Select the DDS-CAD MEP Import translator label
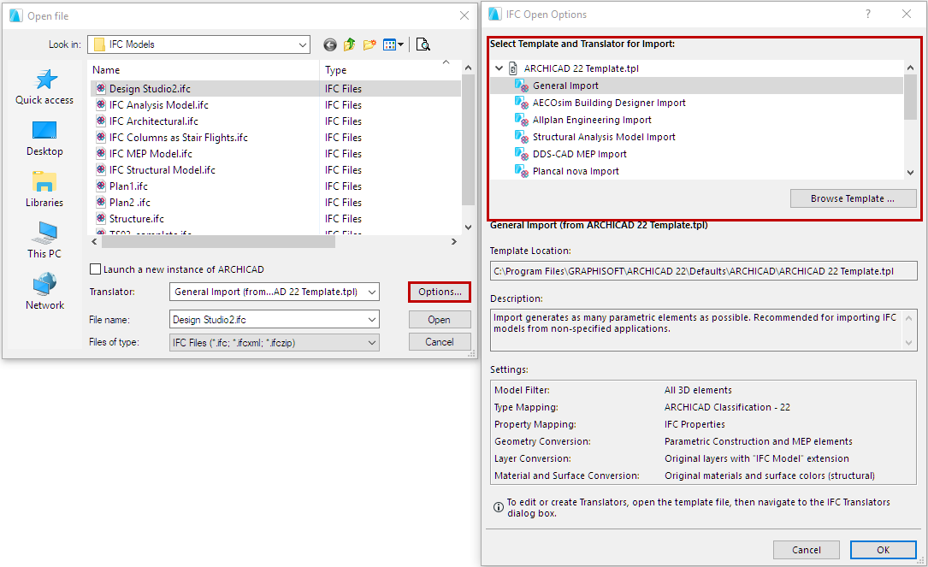The image size is (928, 567). (x=579, y=155)
